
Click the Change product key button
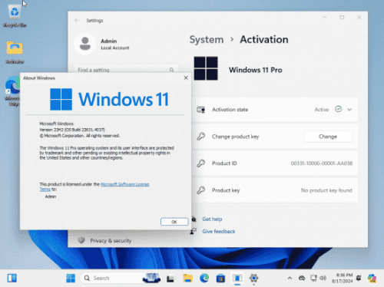pyautogui.click(x=328, y=137)
